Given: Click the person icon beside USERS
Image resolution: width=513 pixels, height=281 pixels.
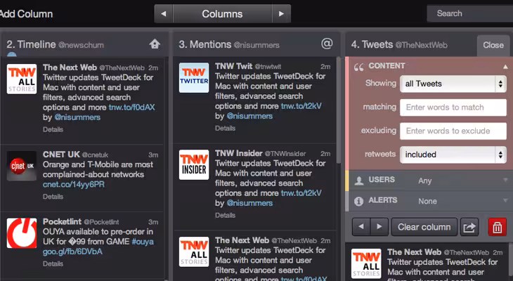Looking at the screenshot, I should 359,181.
